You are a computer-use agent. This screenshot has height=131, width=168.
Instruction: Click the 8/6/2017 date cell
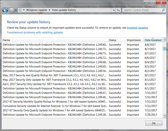pyautogui.click(x=150, y=58)
